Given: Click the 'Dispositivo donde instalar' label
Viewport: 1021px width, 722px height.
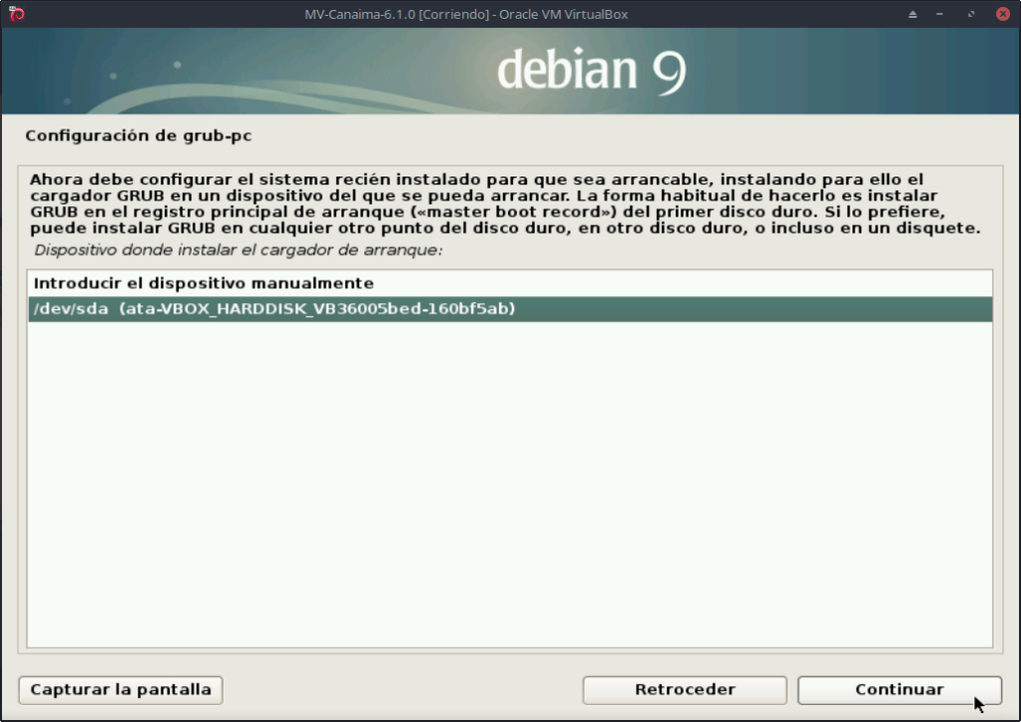Looking at the screenshot, I should coord(238,249).
